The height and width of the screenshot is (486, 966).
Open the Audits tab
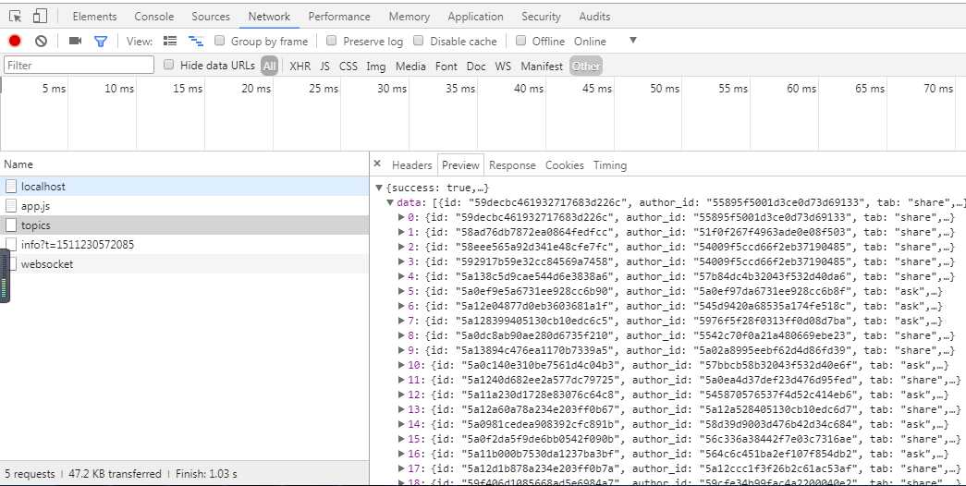coord(594,17)
